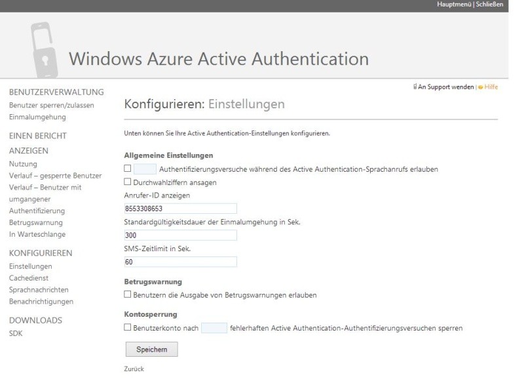The height and width of the screenshot is (385, 524).
Task: Click the Anrufer-ID input field
Action: click(x=180, y=209)
